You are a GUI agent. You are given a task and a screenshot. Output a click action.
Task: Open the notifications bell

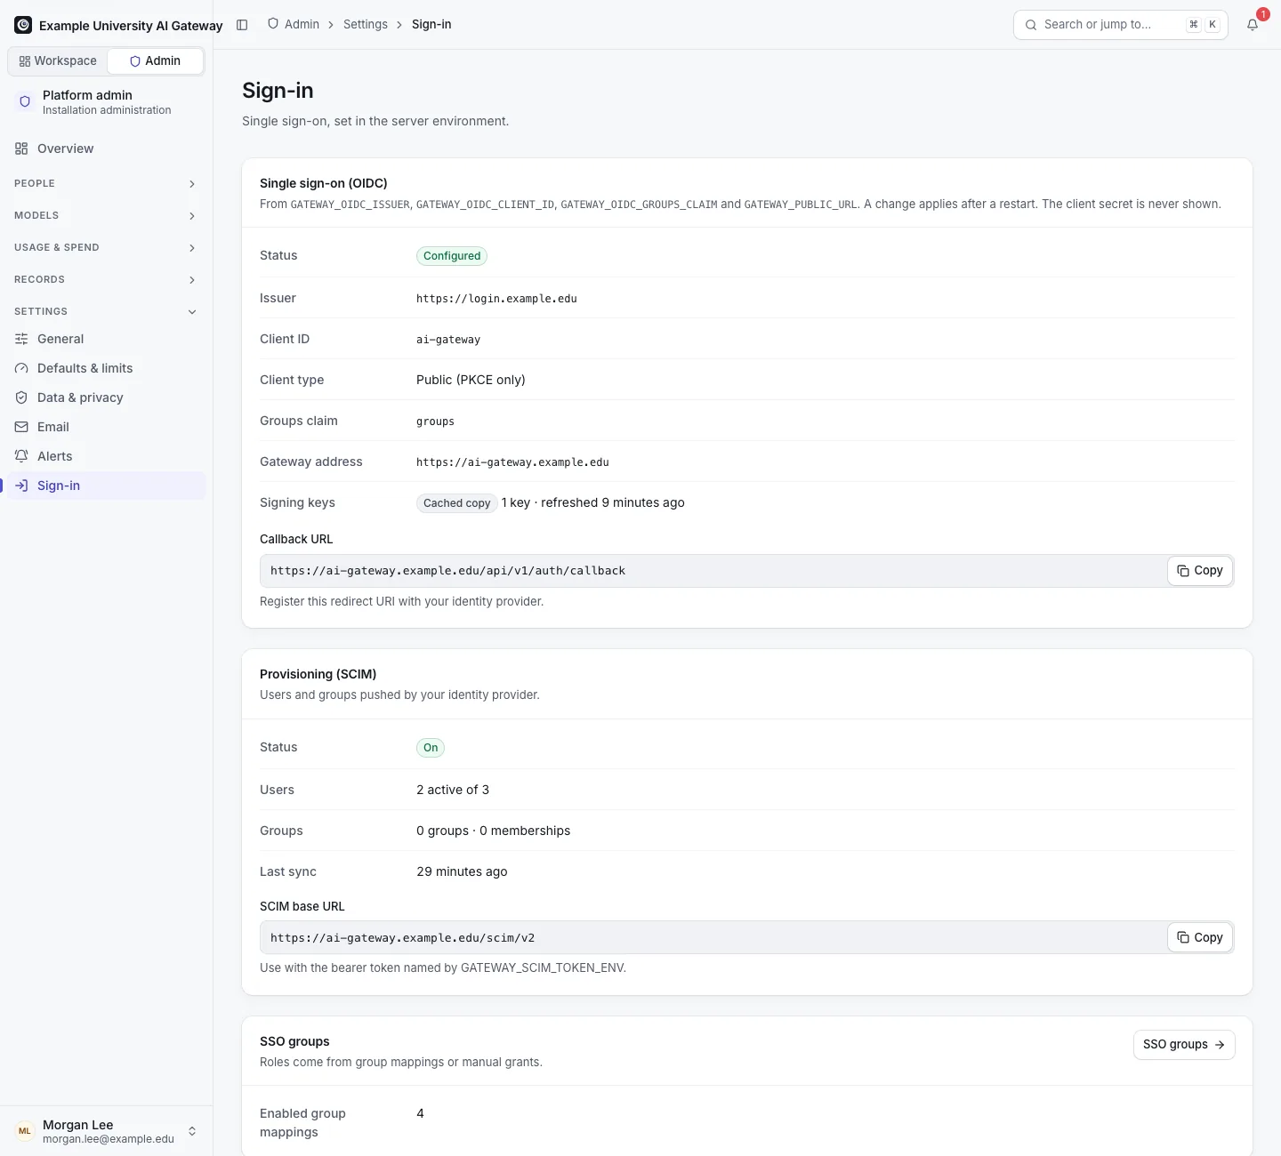(x=1253, y=25)
